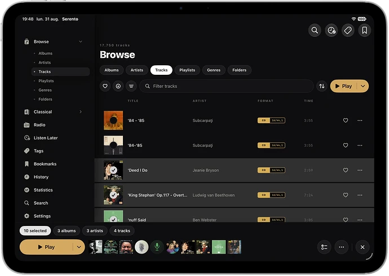The width and height of the screenshot is (389, 276).
Task: Open more options for second '84-'85
Action: click(x=360, y=145)
